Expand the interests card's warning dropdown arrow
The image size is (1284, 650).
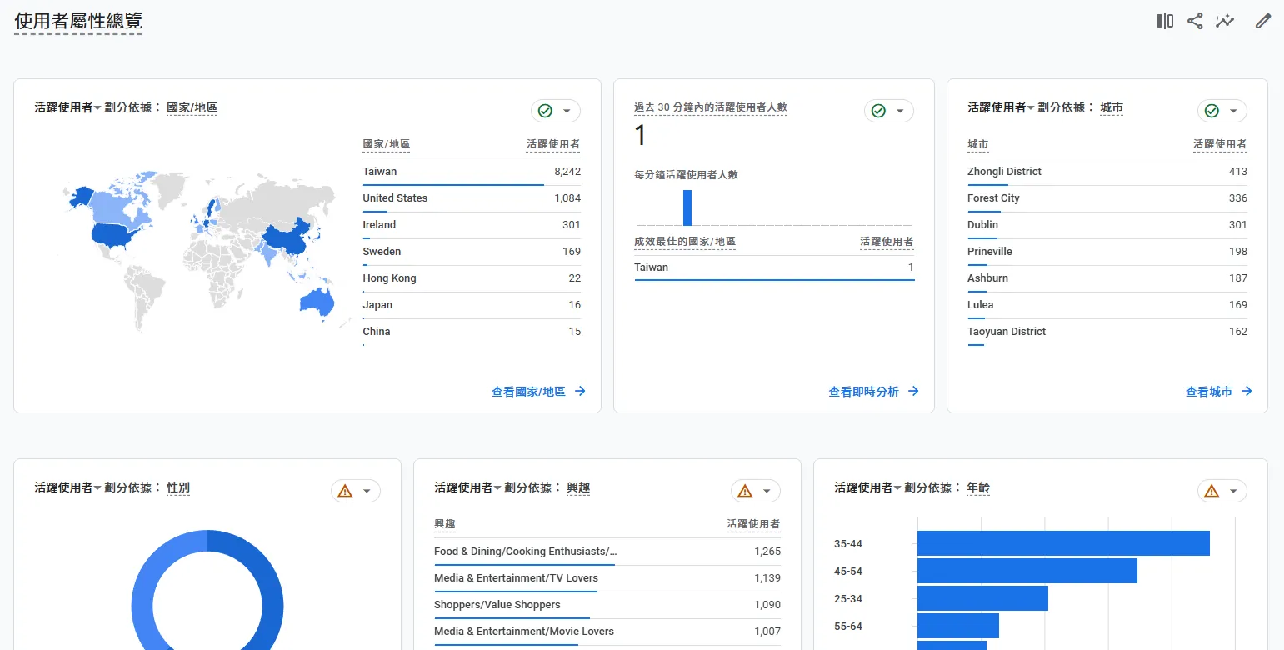(767, 491)
